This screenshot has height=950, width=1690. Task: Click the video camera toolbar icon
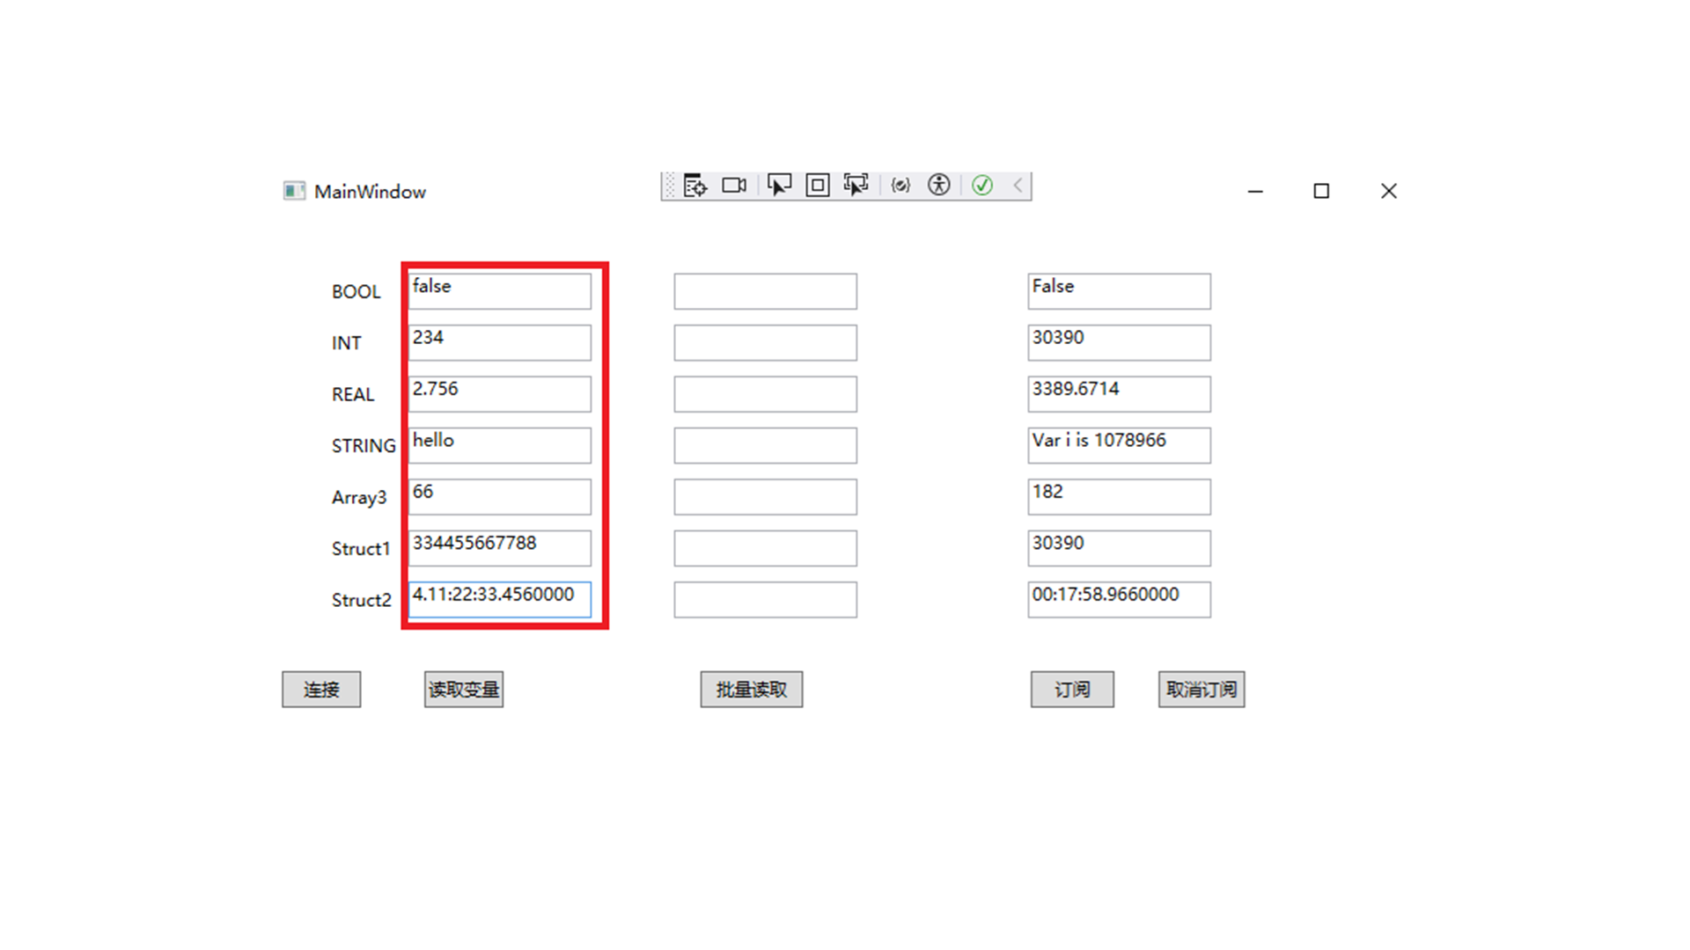click(733, 186)
